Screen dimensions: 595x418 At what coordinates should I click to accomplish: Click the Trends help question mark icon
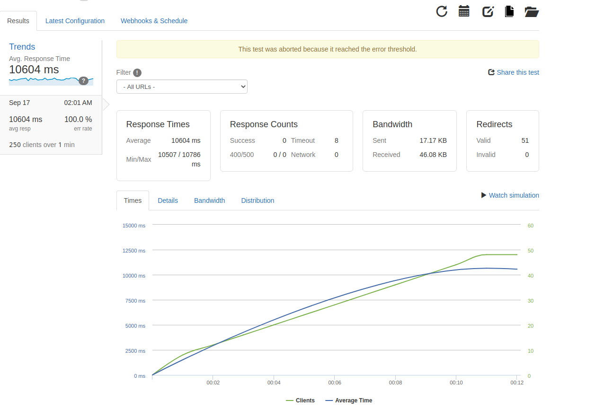[83, 81]
